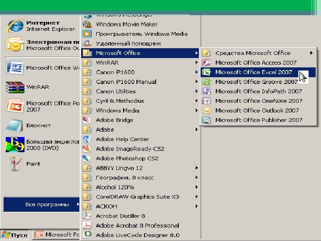This screenshot has width=321, height=241.
Task: Expand the Cyril & Methodius arrow
Action: (197, 101)
